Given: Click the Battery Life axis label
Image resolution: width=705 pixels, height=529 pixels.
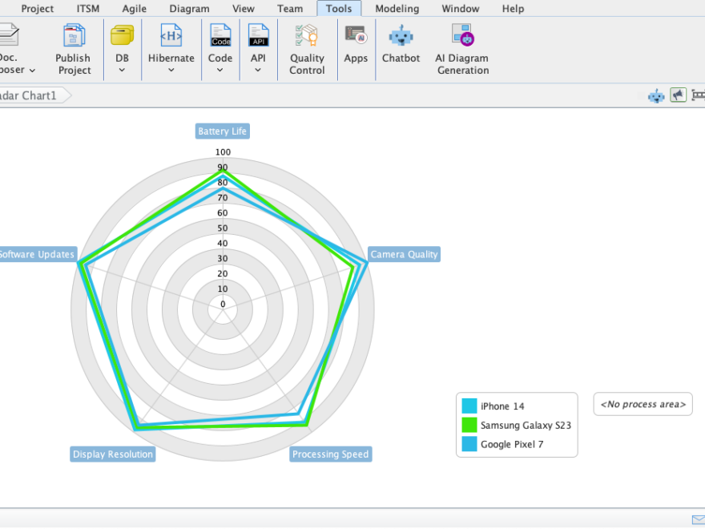Looking at the screenshot, I should pos(222,131).
